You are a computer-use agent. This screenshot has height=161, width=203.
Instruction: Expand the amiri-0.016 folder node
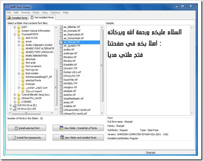point(19,38)
